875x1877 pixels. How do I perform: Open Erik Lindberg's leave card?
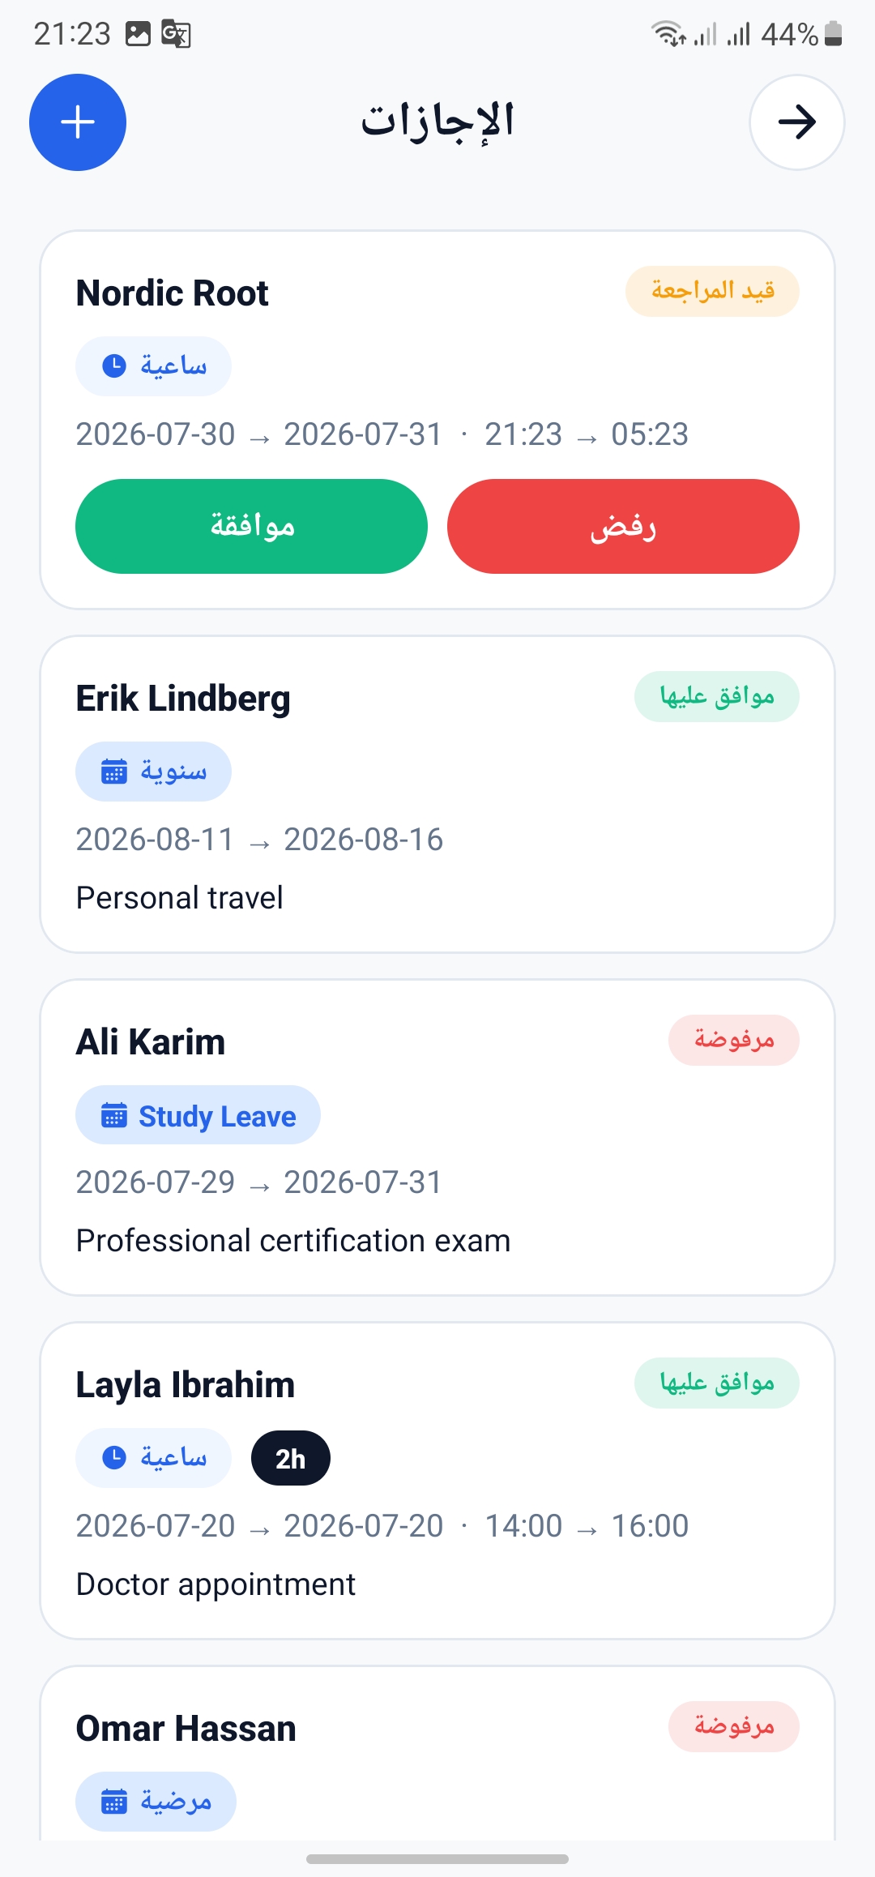pos(437,794)
